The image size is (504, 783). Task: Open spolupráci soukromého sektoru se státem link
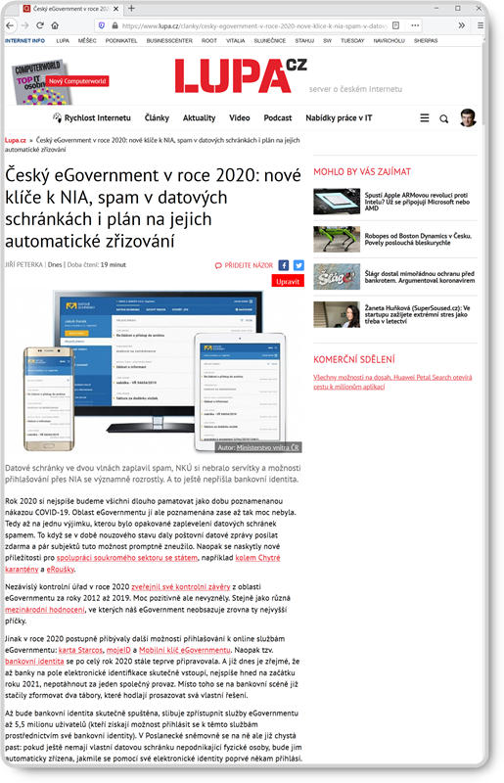127,558
